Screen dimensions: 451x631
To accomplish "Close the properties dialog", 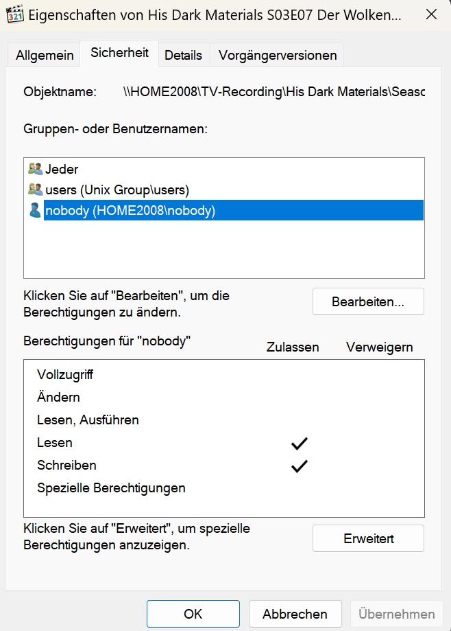I will pyautogui.click(x=431, y=14).
